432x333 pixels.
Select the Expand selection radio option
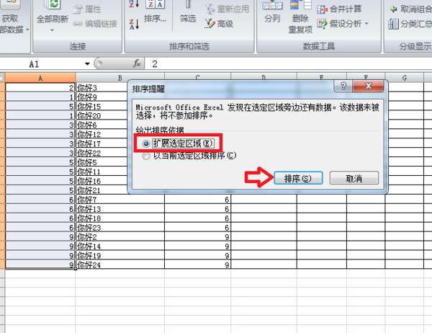(145, 143)
